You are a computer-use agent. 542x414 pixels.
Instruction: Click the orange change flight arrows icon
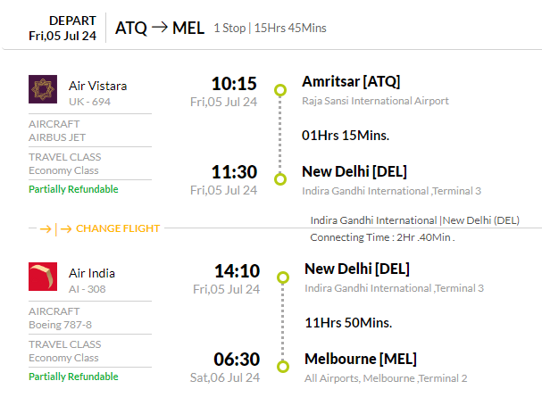click(55, 228)
